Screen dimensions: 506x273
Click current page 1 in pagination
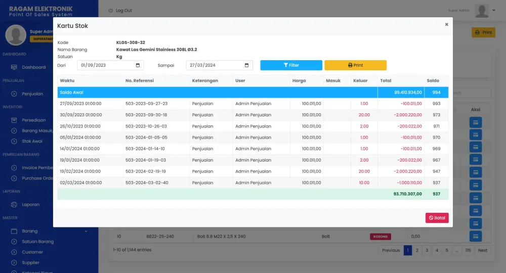(407, 250)
